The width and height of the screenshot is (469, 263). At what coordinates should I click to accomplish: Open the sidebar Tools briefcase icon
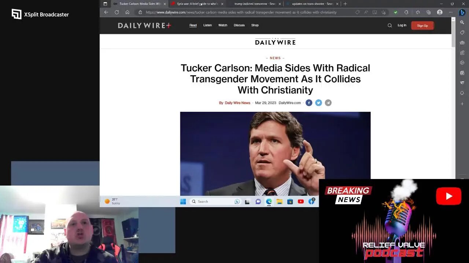tap(462, 43)
